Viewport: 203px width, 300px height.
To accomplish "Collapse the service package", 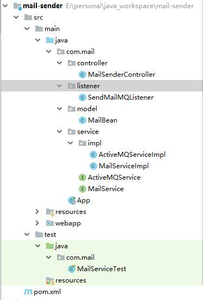I will [x=60, y=132].
